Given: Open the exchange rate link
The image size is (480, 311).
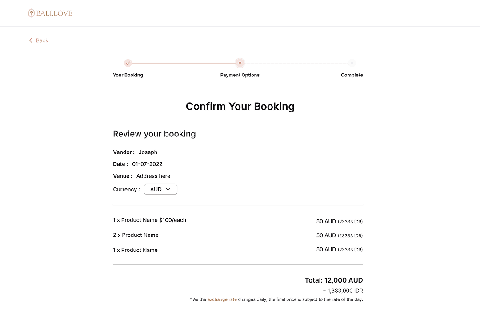Looking at the screenshot, I should coord(222,299).
